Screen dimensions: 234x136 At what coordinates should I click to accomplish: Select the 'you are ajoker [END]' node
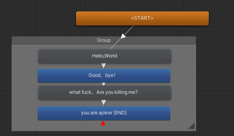104,113
